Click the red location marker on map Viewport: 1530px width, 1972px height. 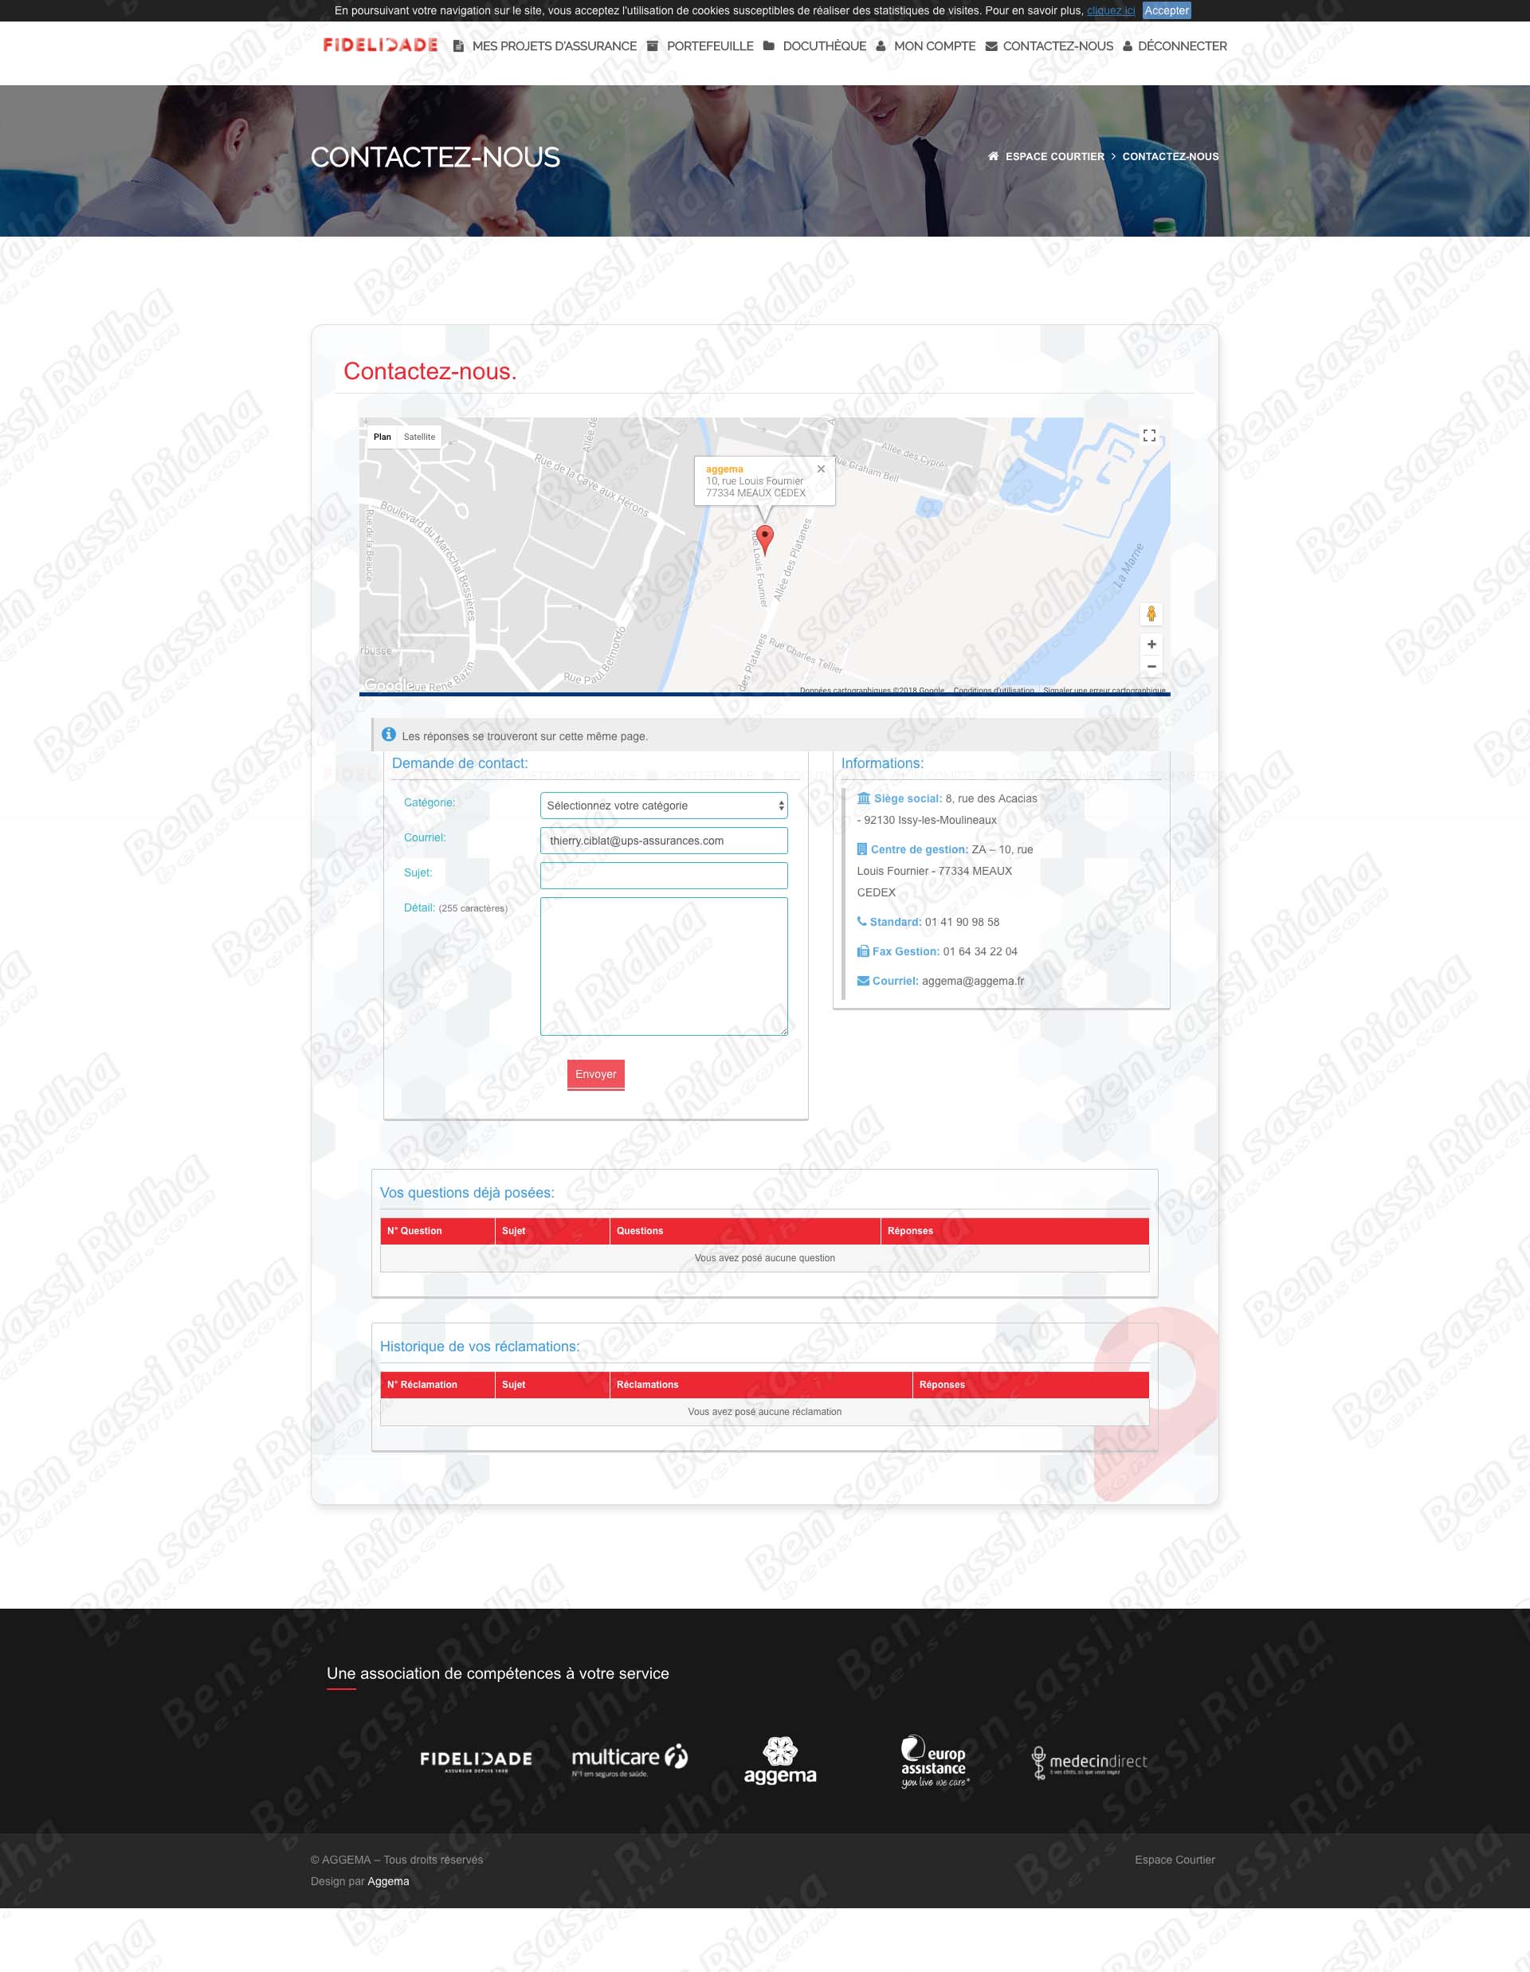764,537
